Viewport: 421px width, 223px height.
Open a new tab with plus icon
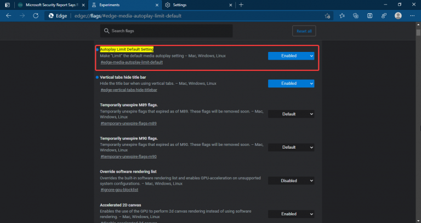(x=241, y=4)
